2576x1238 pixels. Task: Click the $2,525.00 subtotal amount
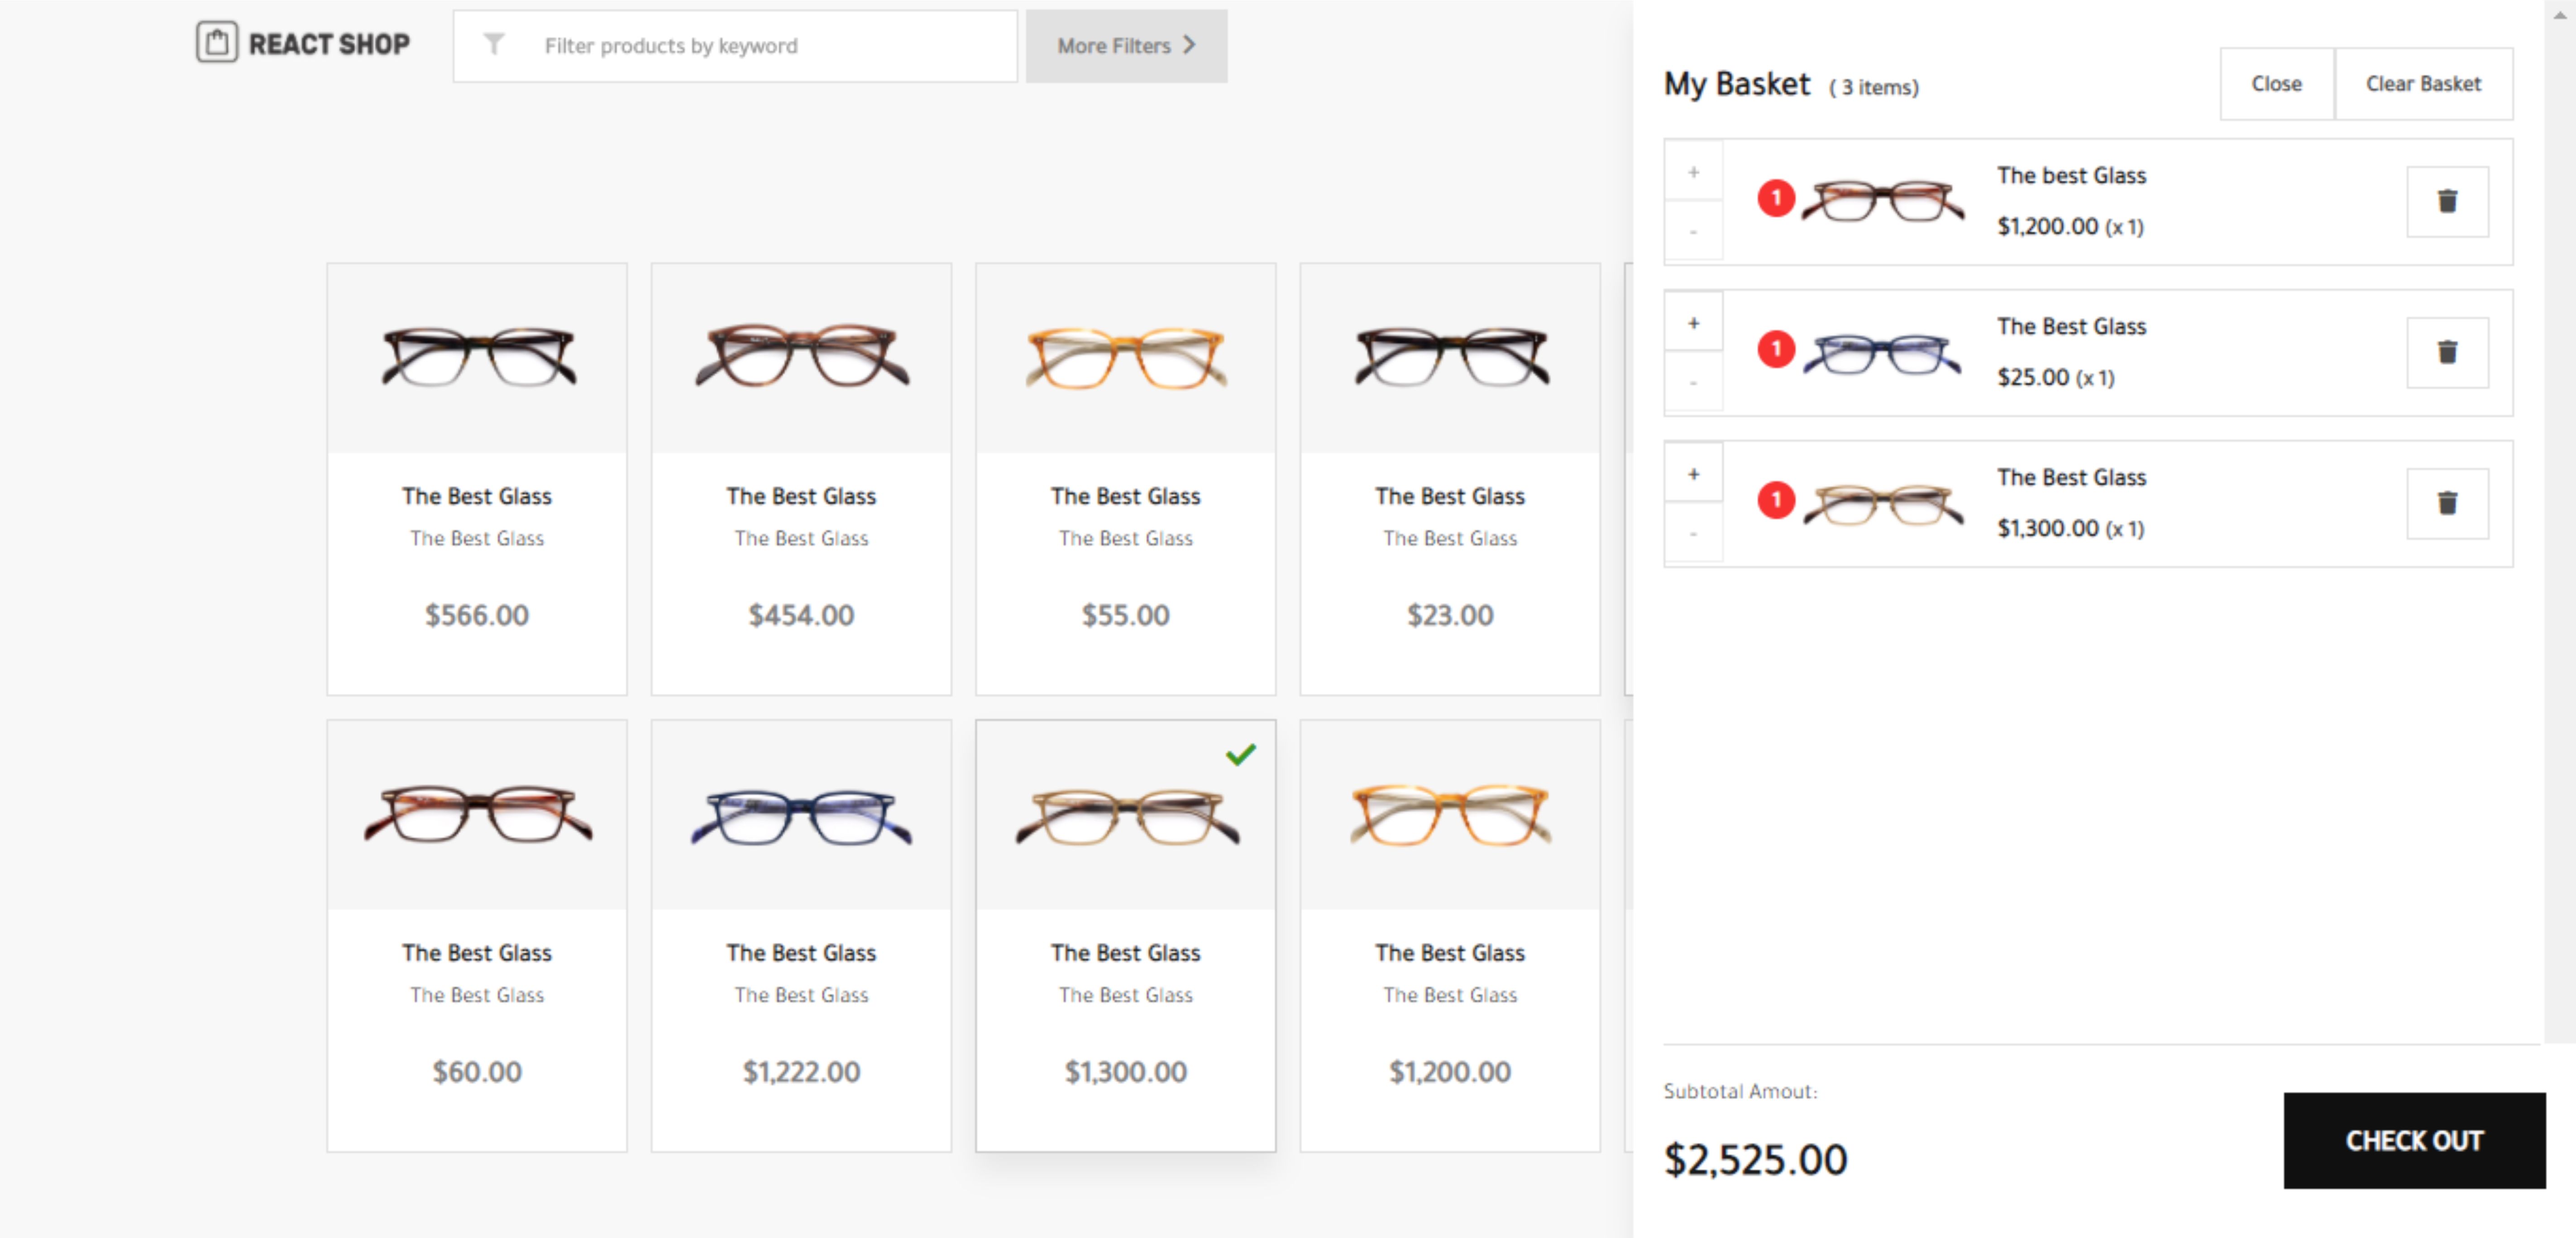pos(1755,1160)
